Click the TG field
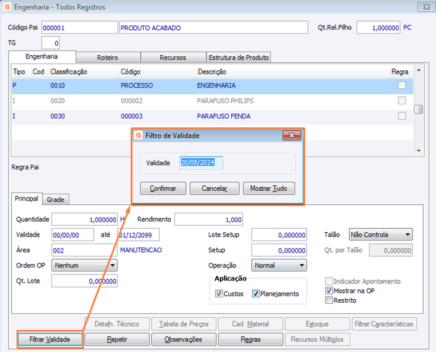 [50, 43]
